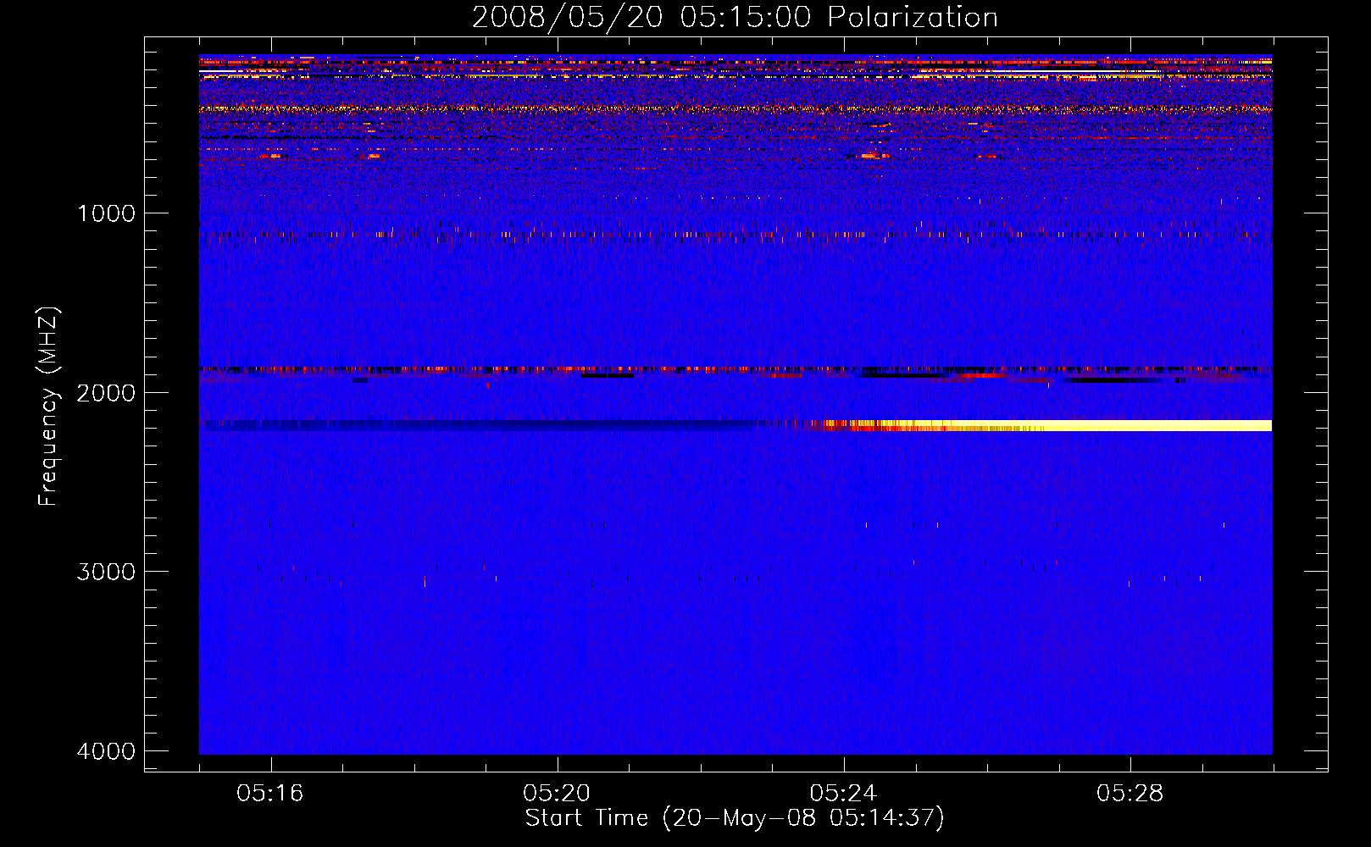Select the 'Frequency (MHZ)' axis label
The image size is (1371, 847).
[48, 407]
